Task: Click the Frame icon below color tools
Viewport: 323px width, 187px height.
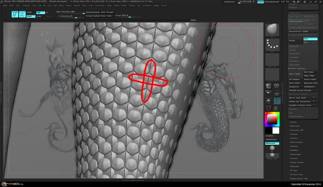Action: click(268, 108)
